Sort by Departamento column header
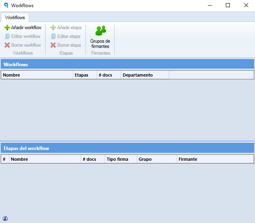Image resolution: width=255 pixels, height=223 pixels. pyautogui.click(x=145, y=75)
